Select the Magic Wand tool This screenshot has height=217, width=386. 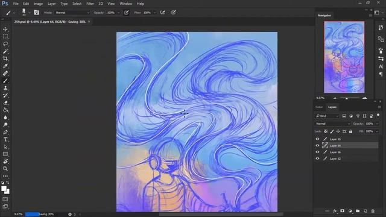[5, 51]
